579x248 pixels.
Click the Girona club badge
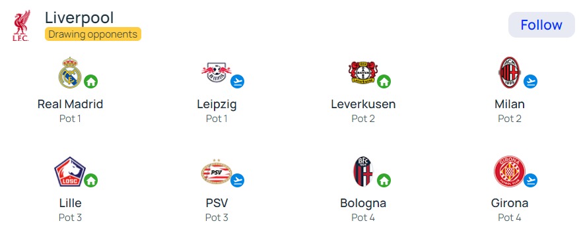(510, 171)
